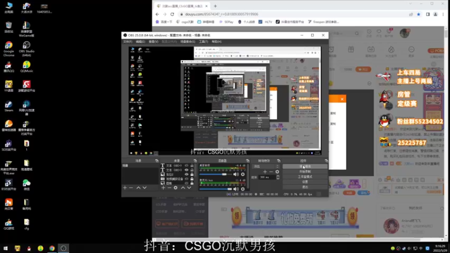Toggle lock on the second text (GDI+) source
The width and height of the screenshot is (450, 253).
pos(192,170)
